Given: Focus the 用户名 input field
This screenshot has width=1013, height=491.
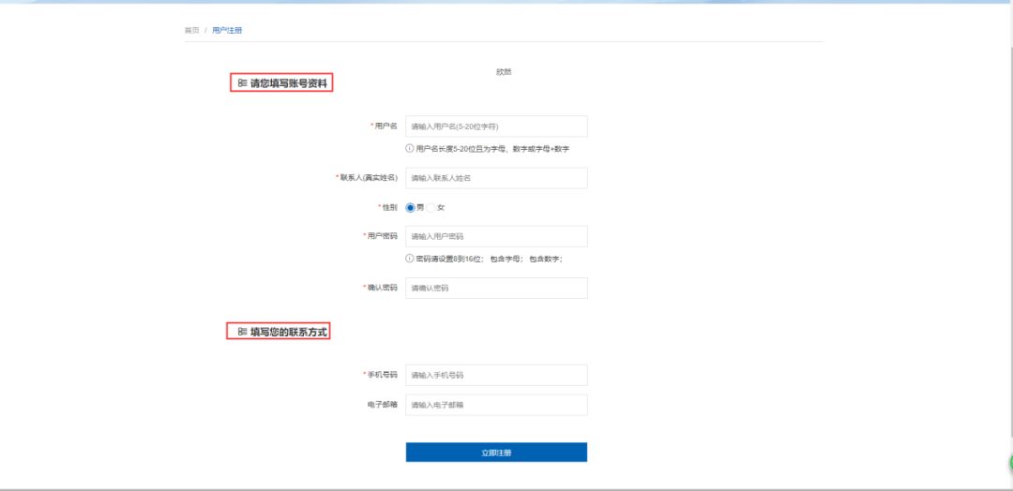Looking at the screenshot, I should (x=496, y=126).
